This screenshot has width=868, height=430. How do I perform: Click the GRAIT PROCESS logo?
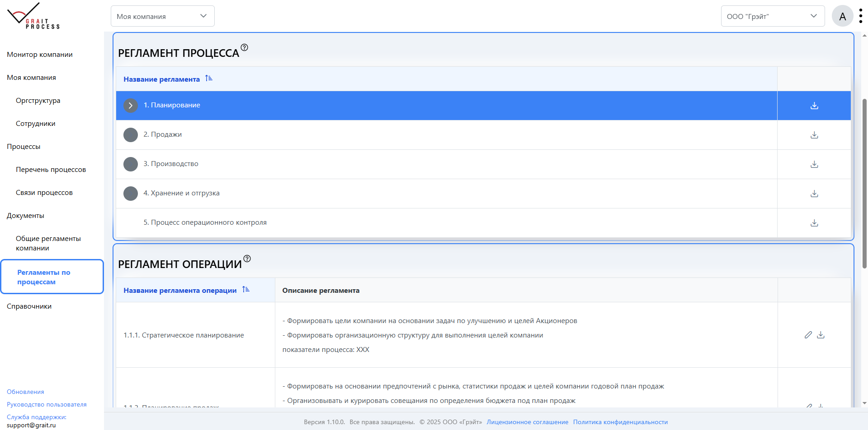(34, 16)
